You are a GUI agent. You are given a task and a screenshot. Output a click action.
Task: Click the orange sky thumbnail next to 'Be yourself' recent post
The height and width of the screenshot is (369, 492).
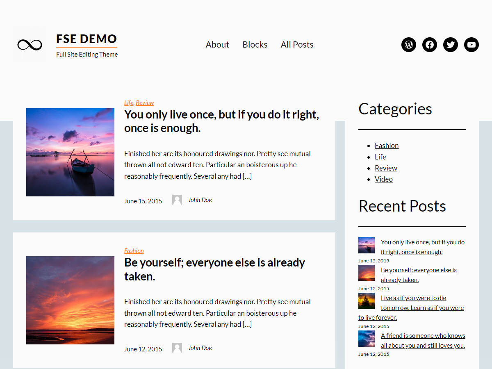click(x=366, y=273)
